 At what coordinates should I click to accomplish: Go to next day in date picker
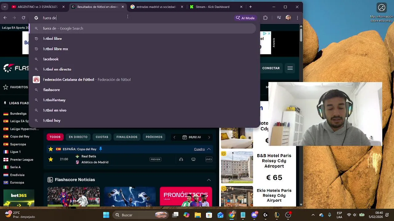209,137
